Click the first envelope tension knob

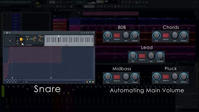(7, 80)
